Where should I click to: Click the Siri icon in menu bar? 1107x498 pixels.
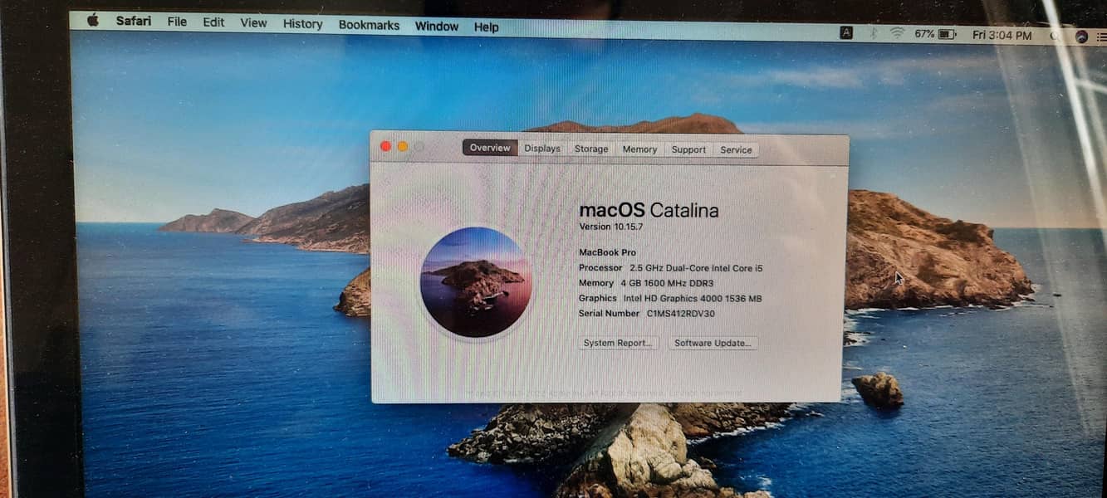tap(1081, 37)
